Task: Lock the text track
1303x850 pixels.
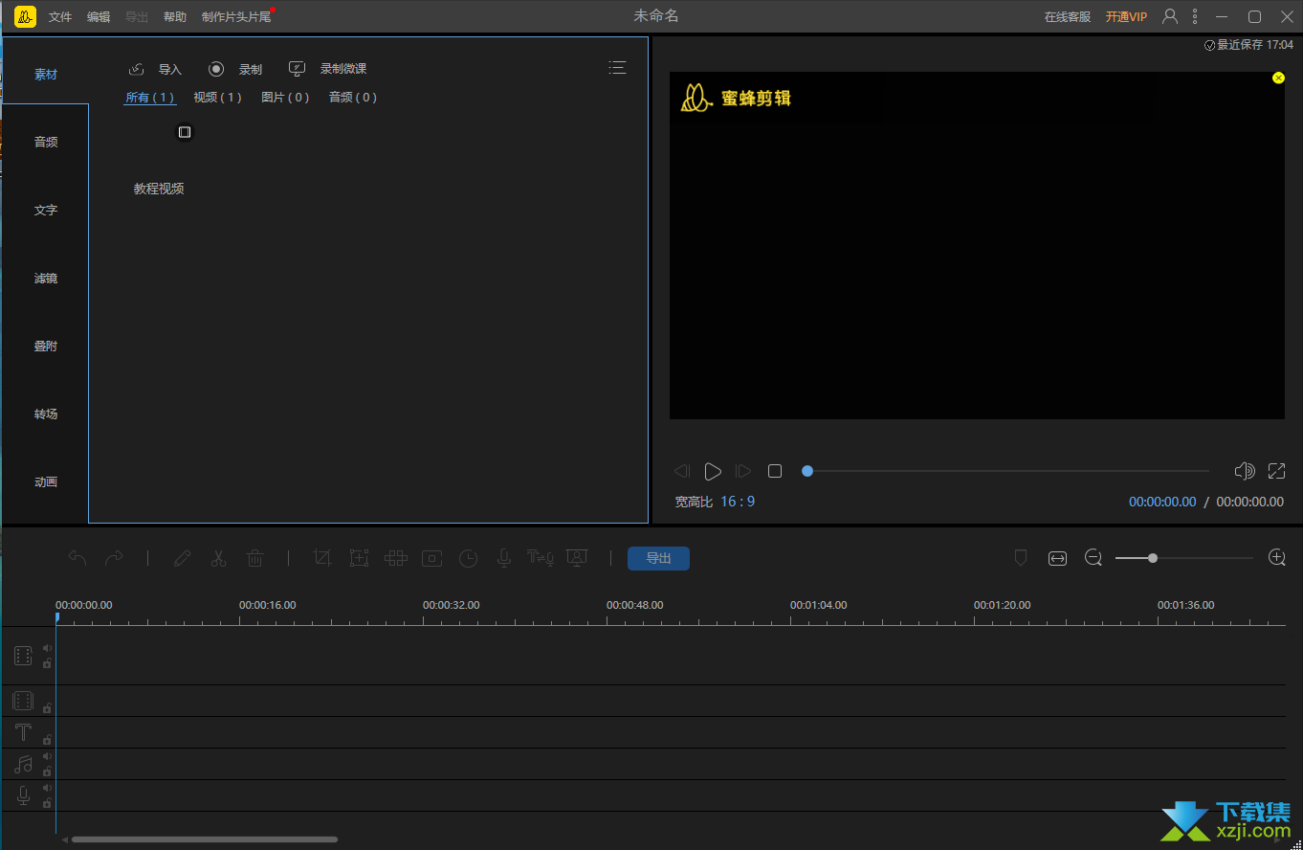Action: tap(47, 740)
